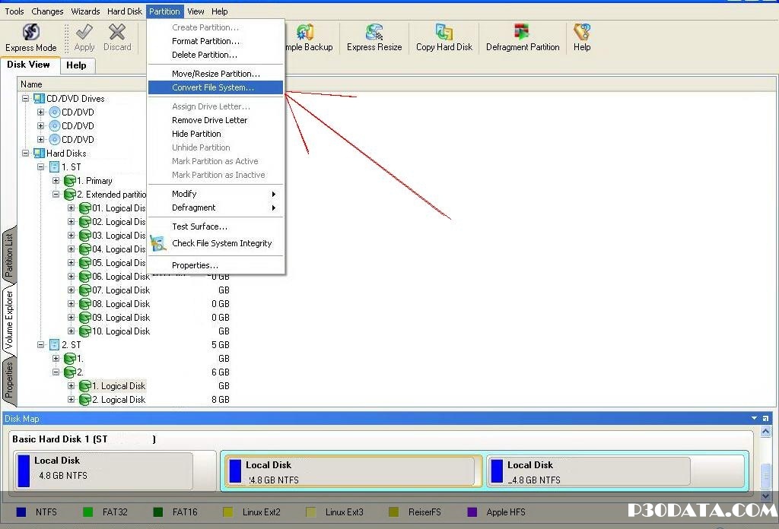This screenshot has width=779, height=529.
Task: Click the Express Mode toolbar icon
Action: [x=31, y=33]
